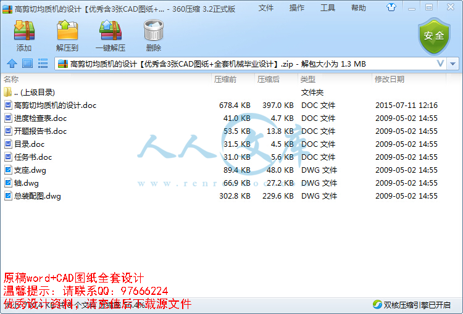Click the archive icon in the address bar
The height and width of the screenshot is (314, 463).
[x=63, y=64]
